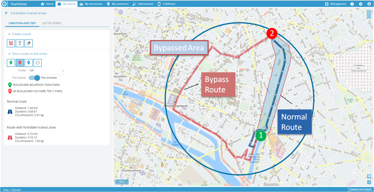This screenshot has width=374, height=192.
Task: Place the green start point marker
Action: point(10,63)
